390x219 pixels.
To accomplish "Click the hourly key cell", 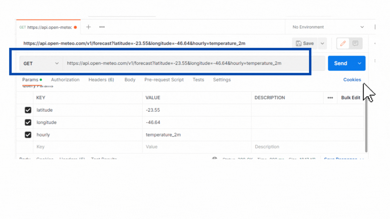I will (x=88, y=135).
